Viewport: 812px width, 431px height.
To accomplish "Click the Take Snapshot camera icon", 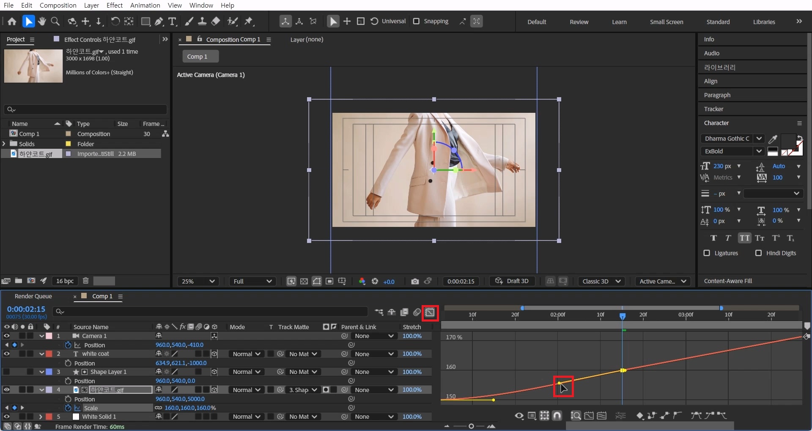I will point(415,281).
